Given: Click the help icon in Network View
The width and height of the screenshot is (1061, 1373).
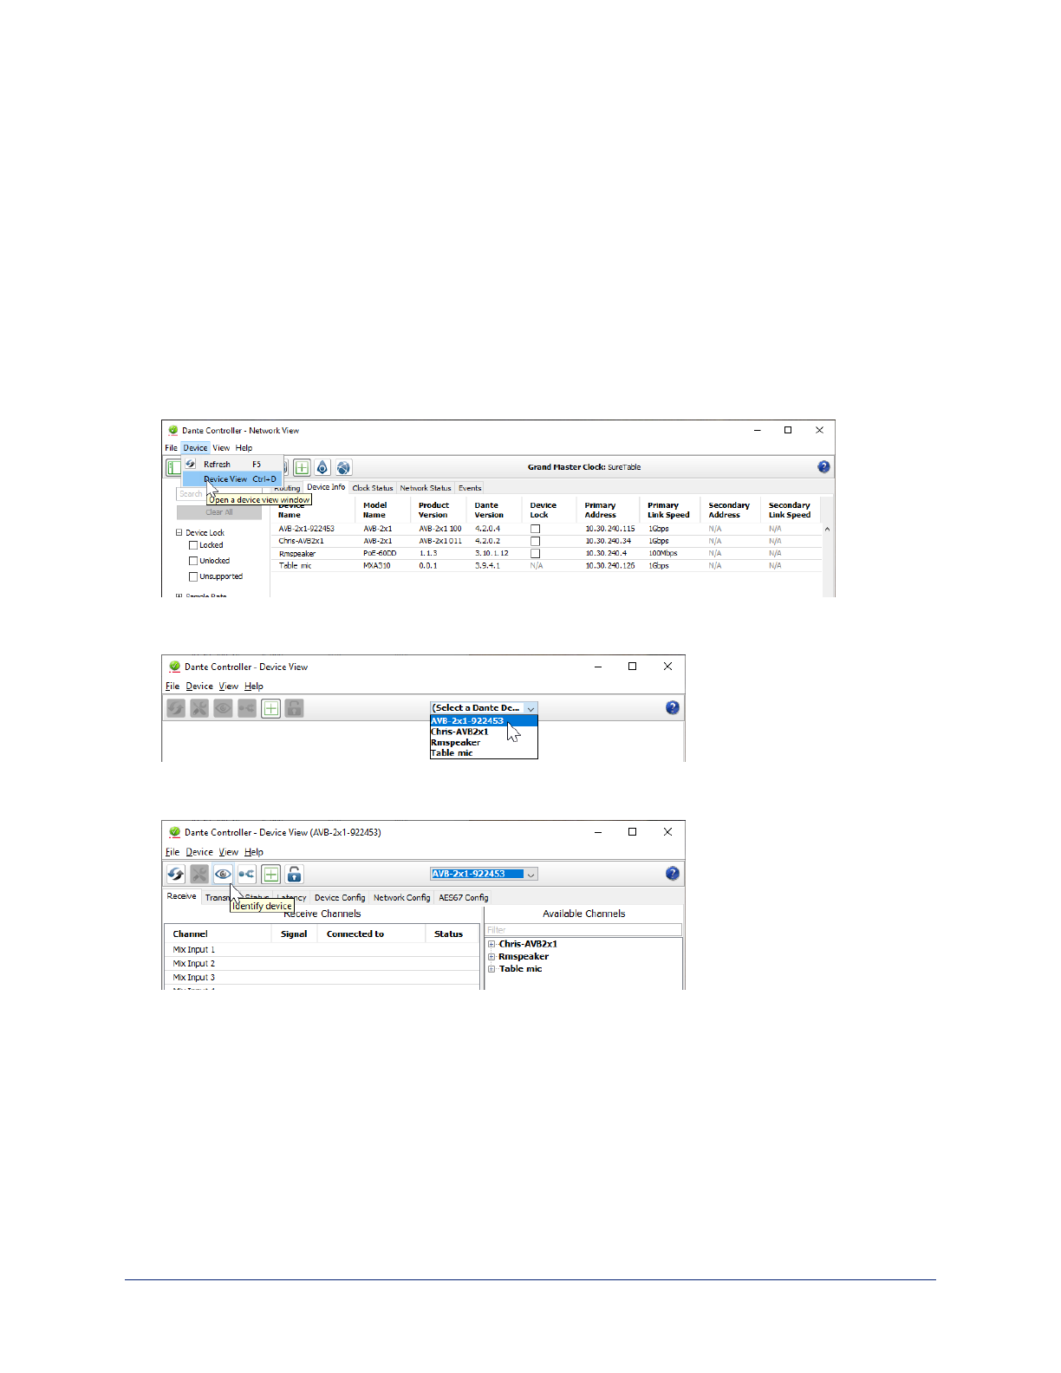Looking at the screenshot, I should [x=823, y=467].
